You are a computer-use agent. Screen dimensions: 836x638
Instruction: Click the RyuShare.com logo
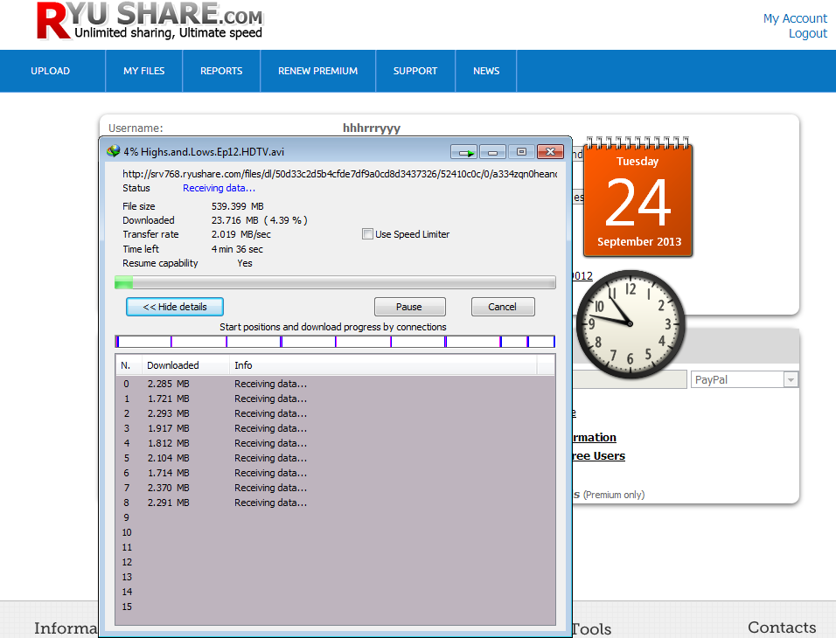(150, 21)
